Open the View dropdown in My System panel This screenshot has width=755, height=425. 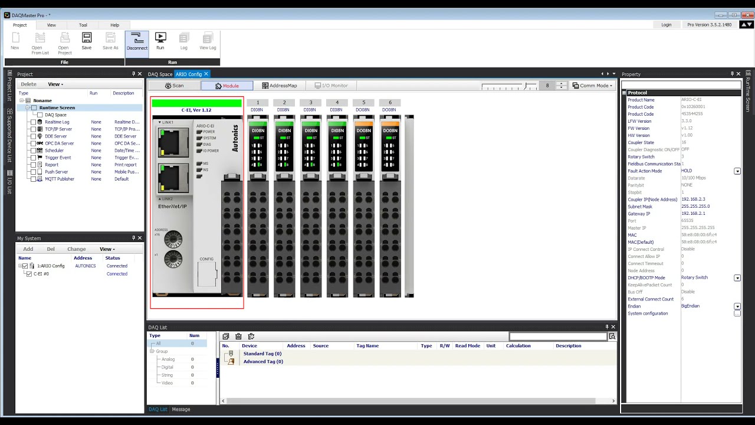[107, 249]
